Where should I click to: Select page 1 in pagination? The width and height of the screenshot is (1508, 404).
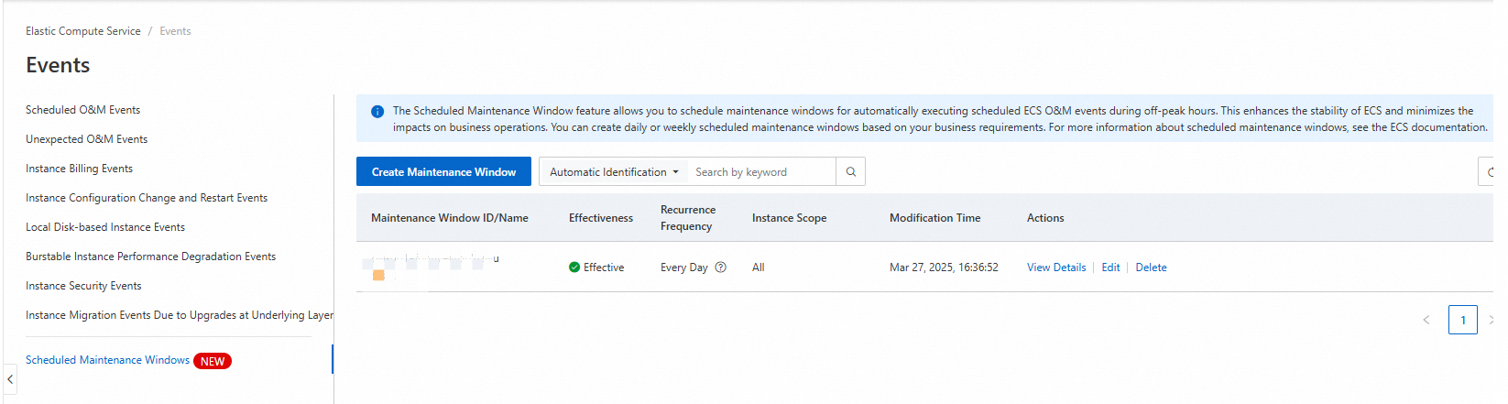[1462, 320]
